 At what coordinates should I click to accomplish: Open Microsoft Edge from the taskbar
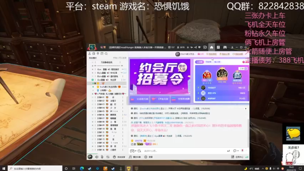[82, 168]
